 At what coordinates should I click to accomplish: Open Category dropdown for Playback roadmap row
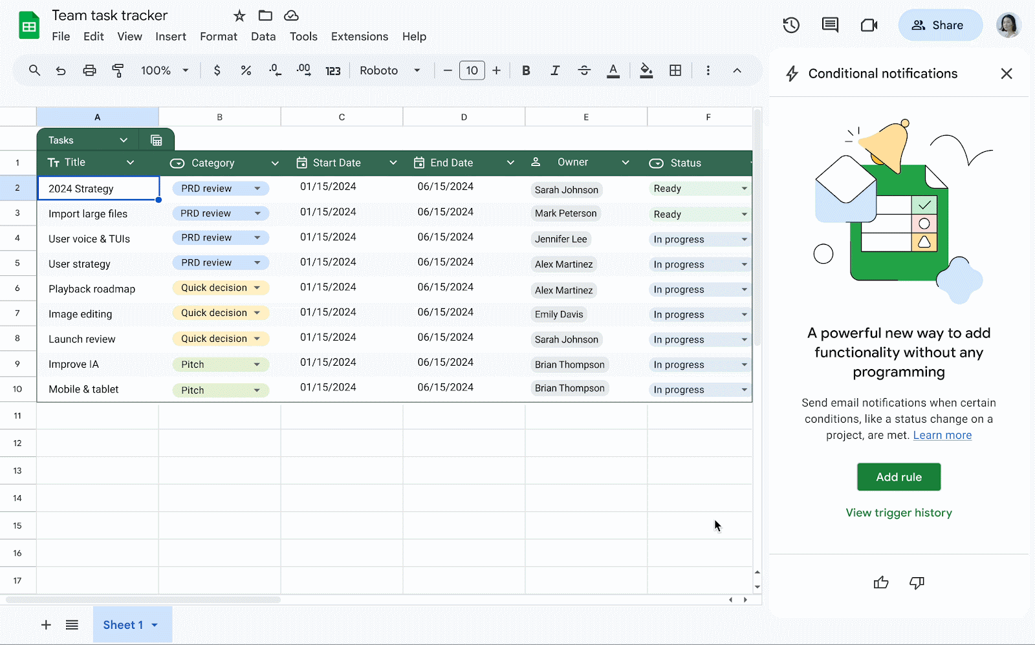pyautogui.click(x=257, y=288)
